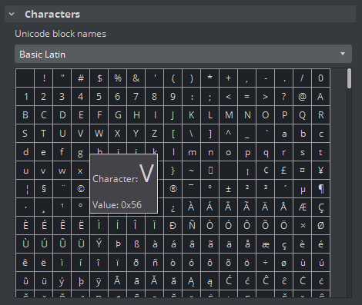Click the dropdown arrow for Unicode blocks
The height and width of the screenshot is (305, 362).
(x=343, y=54)
